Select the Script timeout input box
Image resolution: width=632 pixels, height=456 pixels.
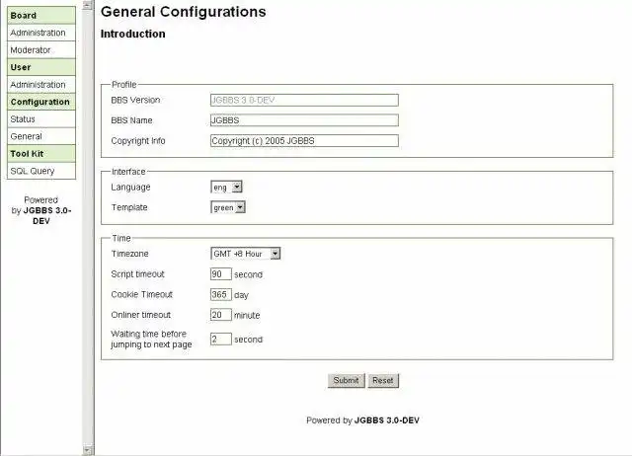pos(221,273)
